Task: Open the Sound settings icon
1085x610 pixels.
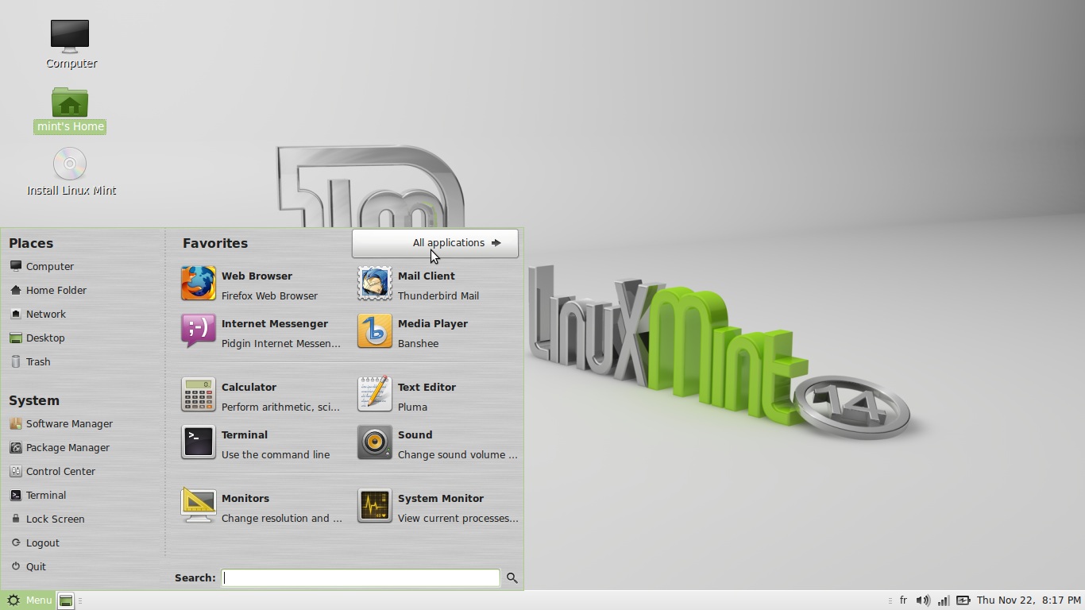Action: (375, 443)
